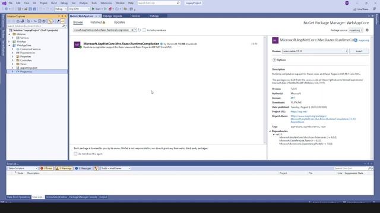Open the Debug configuration dropdown

pyautogui.click(x=61, y=9)
